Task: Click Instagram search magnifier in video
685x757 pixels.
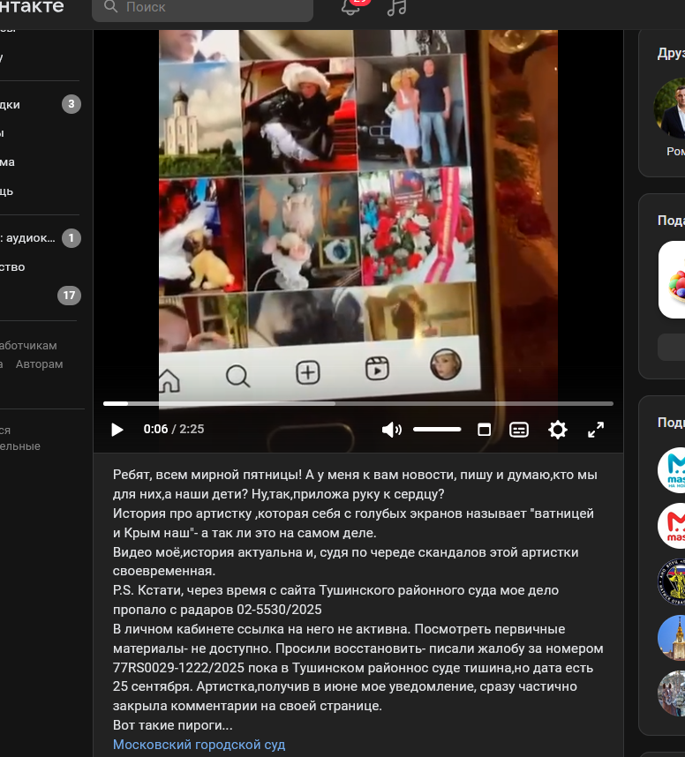Action: point(237,377)
